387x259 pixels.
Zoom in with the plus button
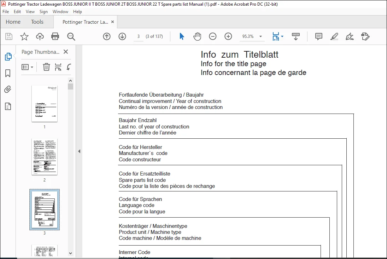(x=228, y=36)
